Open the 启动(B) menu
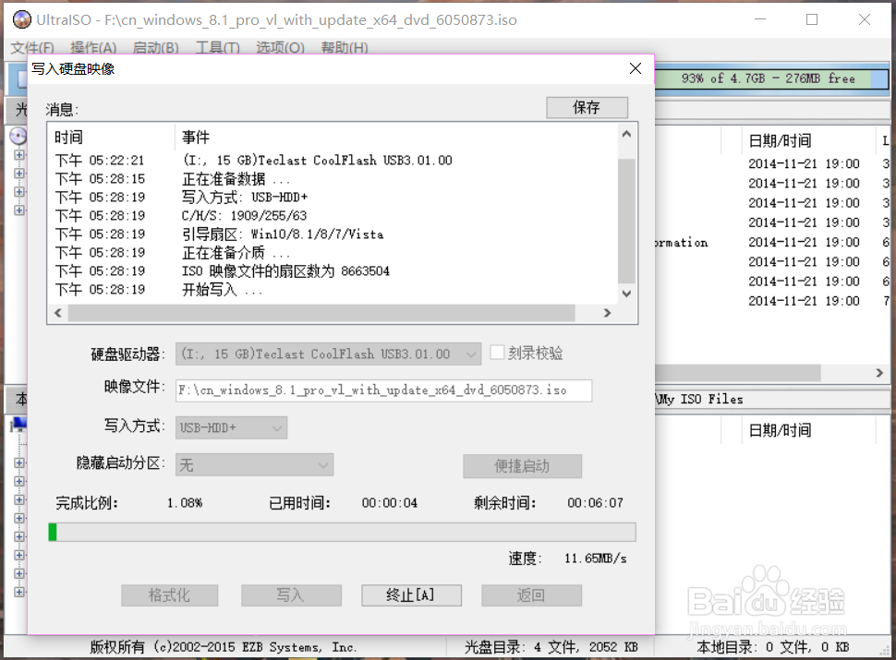The image size is (896, 660). (155, 48)
